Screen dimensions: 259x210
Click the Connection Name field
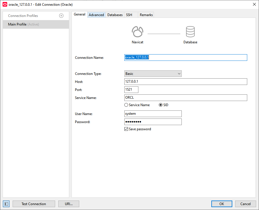point(186,58)
